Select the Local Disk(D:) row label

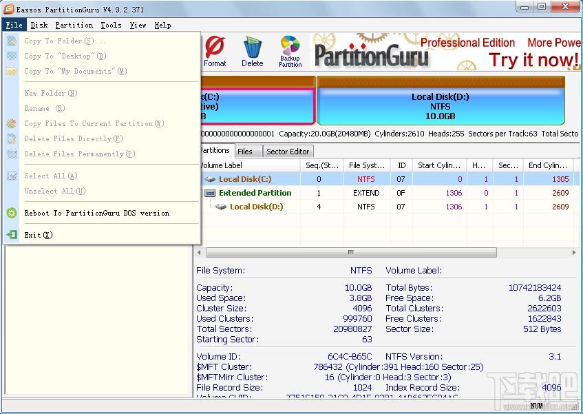click(x=257, y=207)
